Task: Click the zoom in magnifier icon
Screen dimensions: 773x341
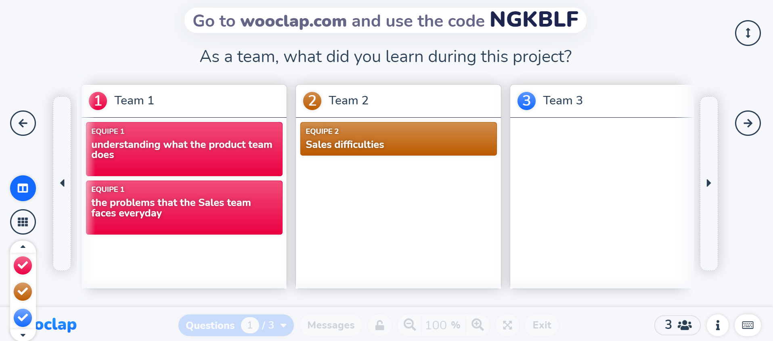Action: (478, 325)
